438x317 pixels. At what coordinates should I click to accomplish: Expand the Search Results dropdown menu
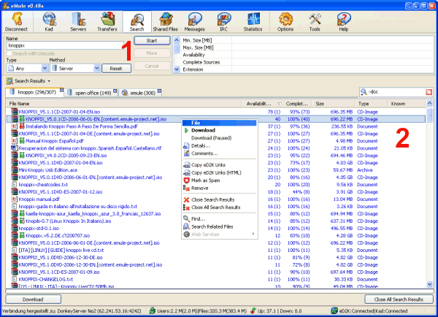click(x=50, y=80)
